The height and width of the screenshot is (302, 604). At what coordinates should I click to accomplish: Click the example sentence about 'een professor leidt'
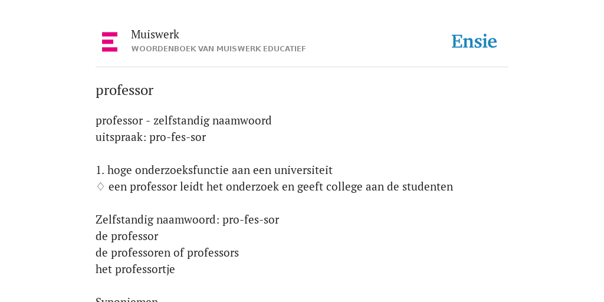pyautogui.click(x=281, y=187)
